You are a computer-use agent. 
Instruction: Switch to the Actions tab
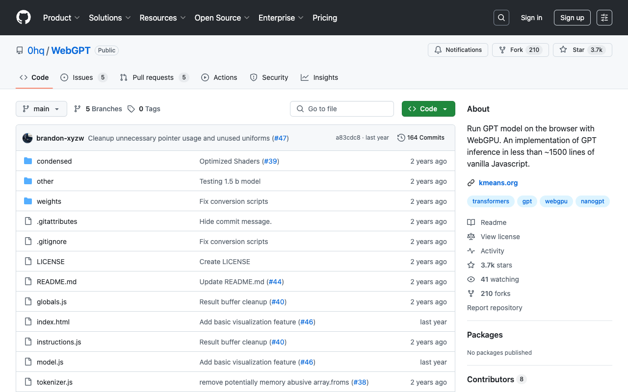coord(219,77)
